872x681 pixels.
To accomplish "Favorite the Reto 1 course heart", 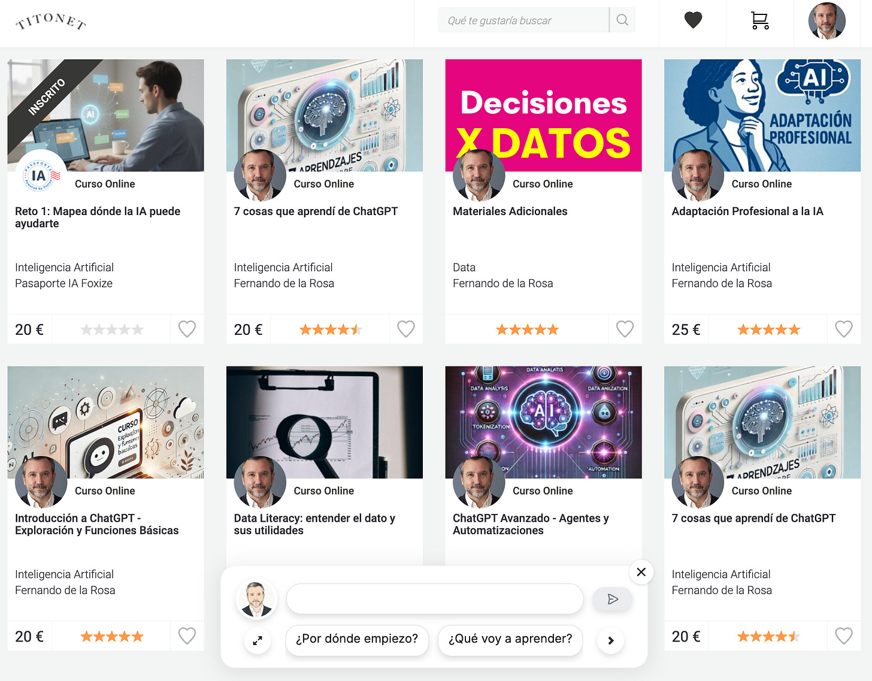I will [187, 329].
